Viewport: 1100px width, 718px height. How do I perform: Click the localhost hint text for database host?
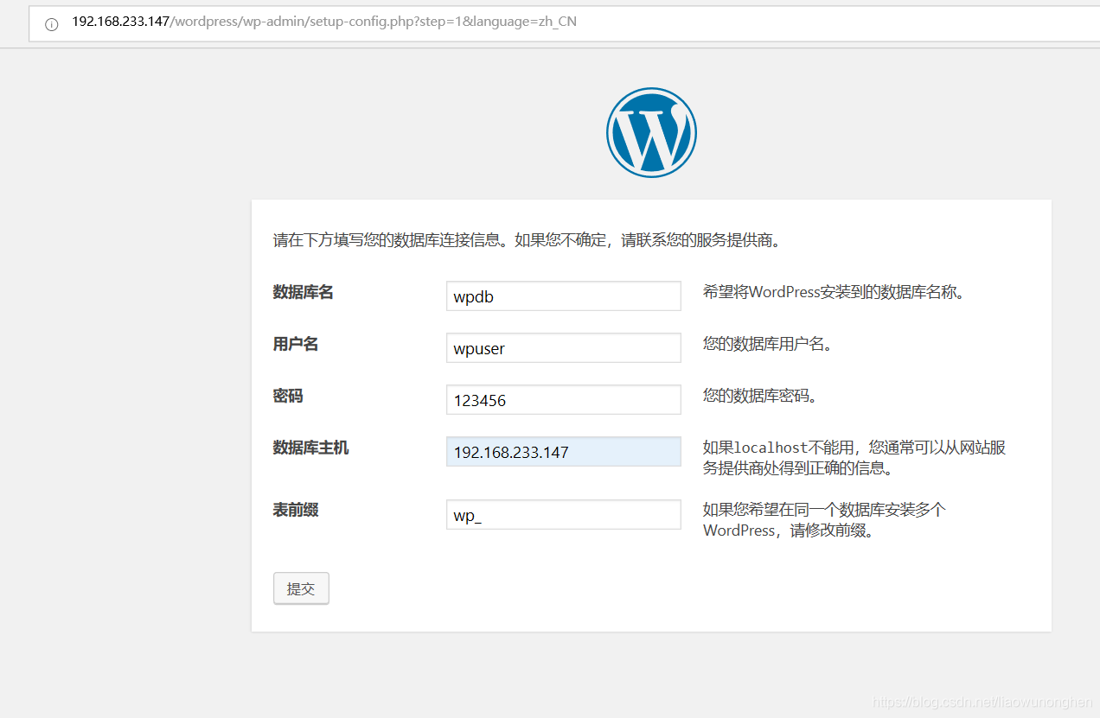[854, 458]
